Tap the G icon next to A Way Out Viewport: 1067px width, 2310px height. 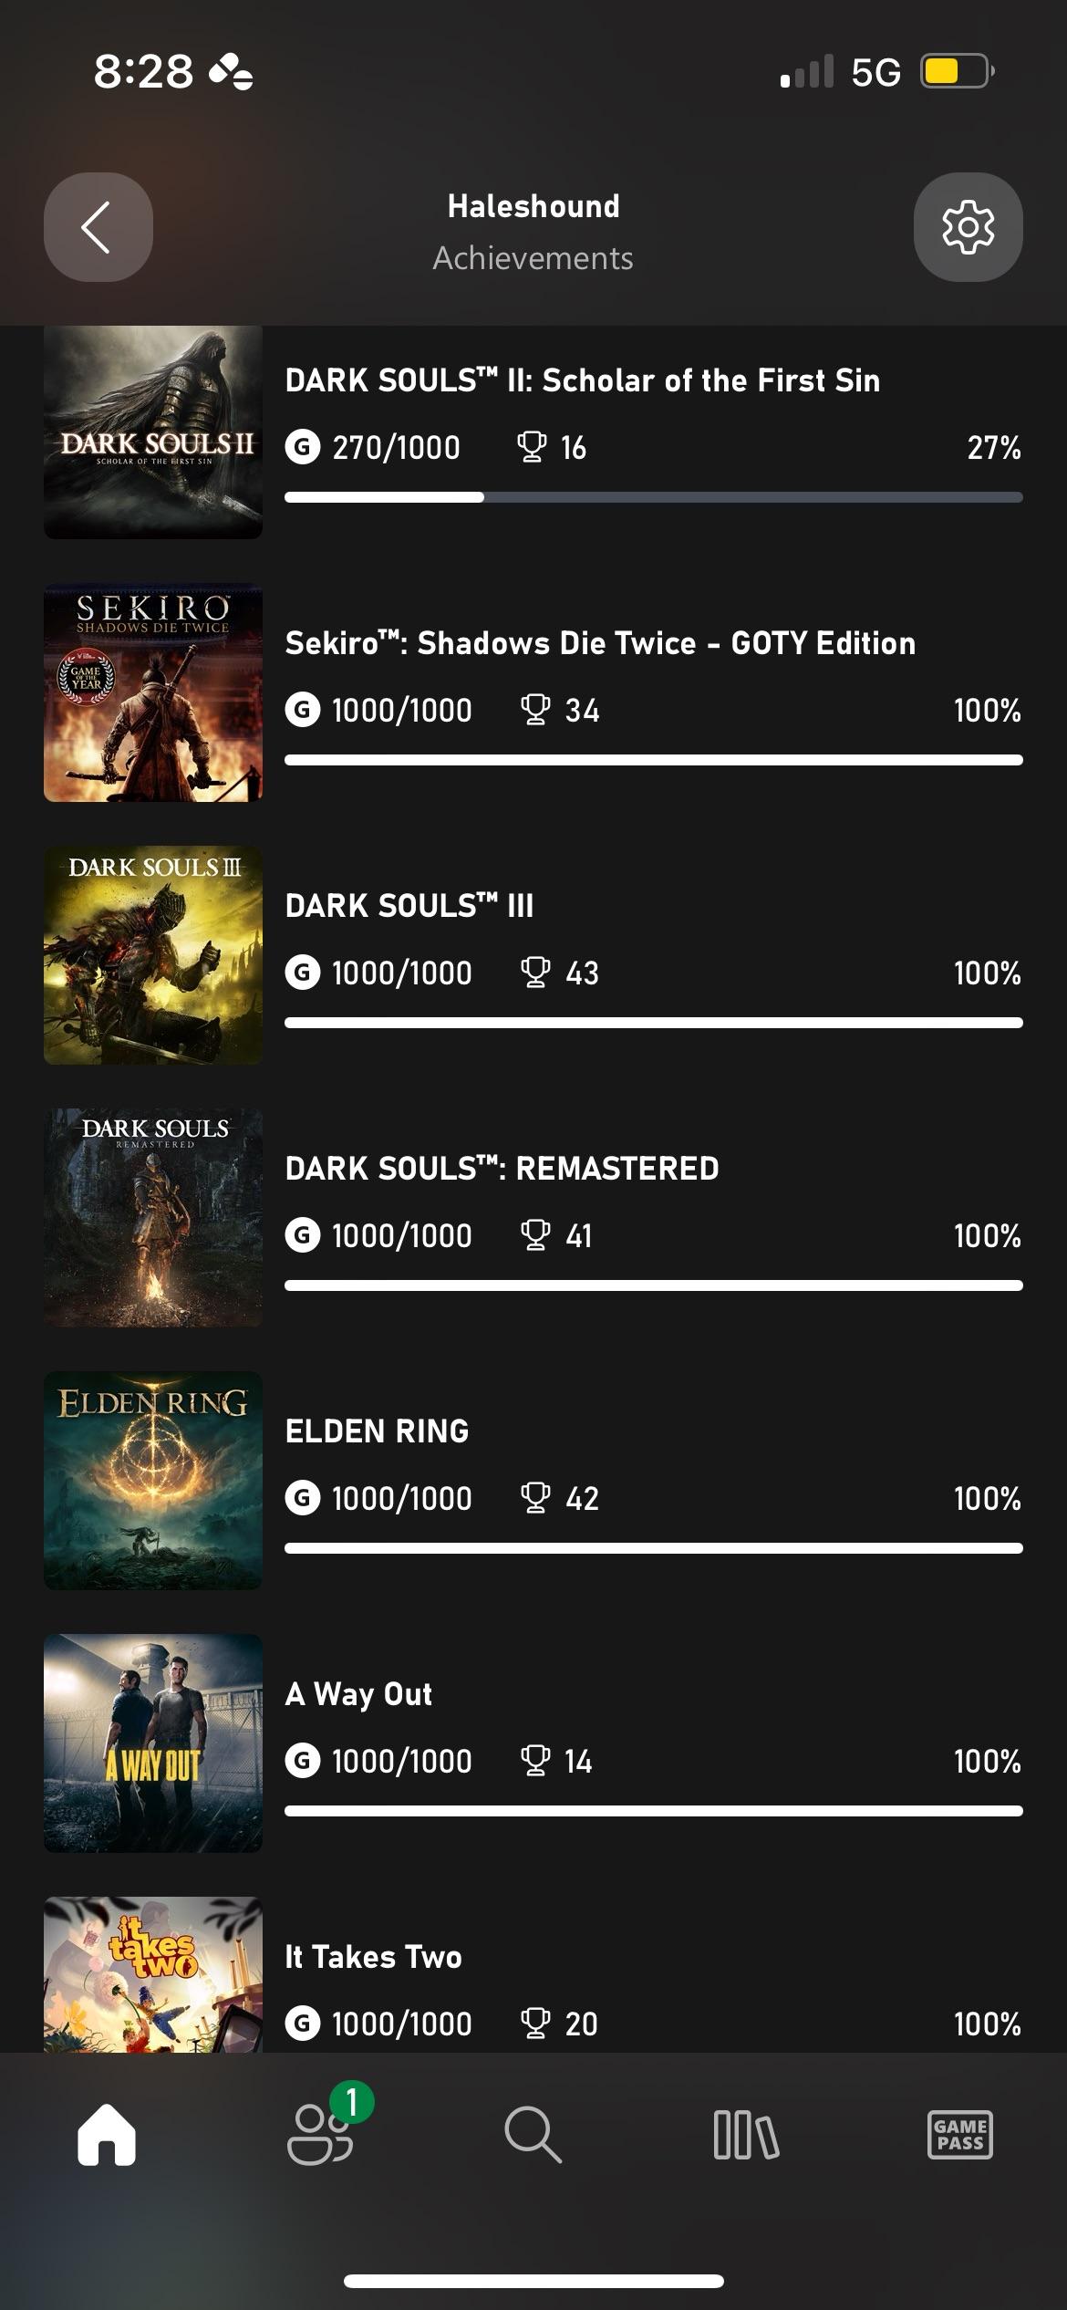tap(301, 1761)
